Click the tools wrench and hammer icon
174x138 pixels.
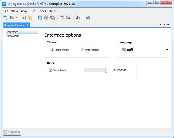(x=88, y=18)
